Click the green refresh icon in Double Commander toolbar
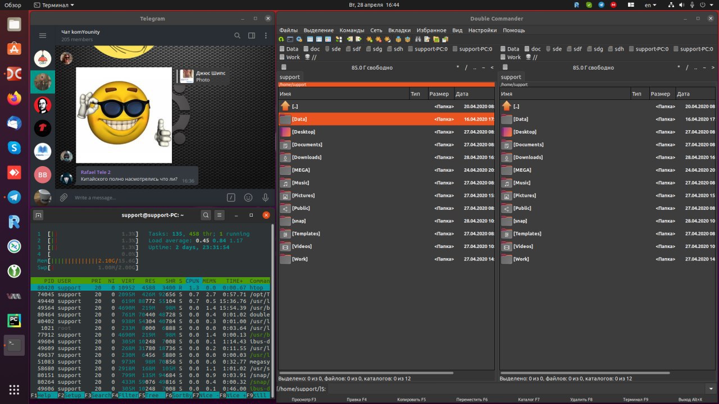The height and width of the screenshot is (404, 719). [281, 39]
